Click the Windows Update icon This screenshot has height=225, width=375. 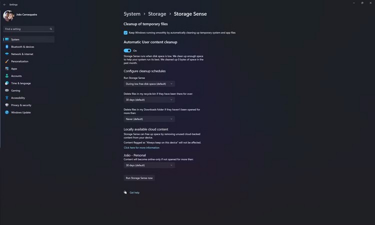click(x=6, y=112)
